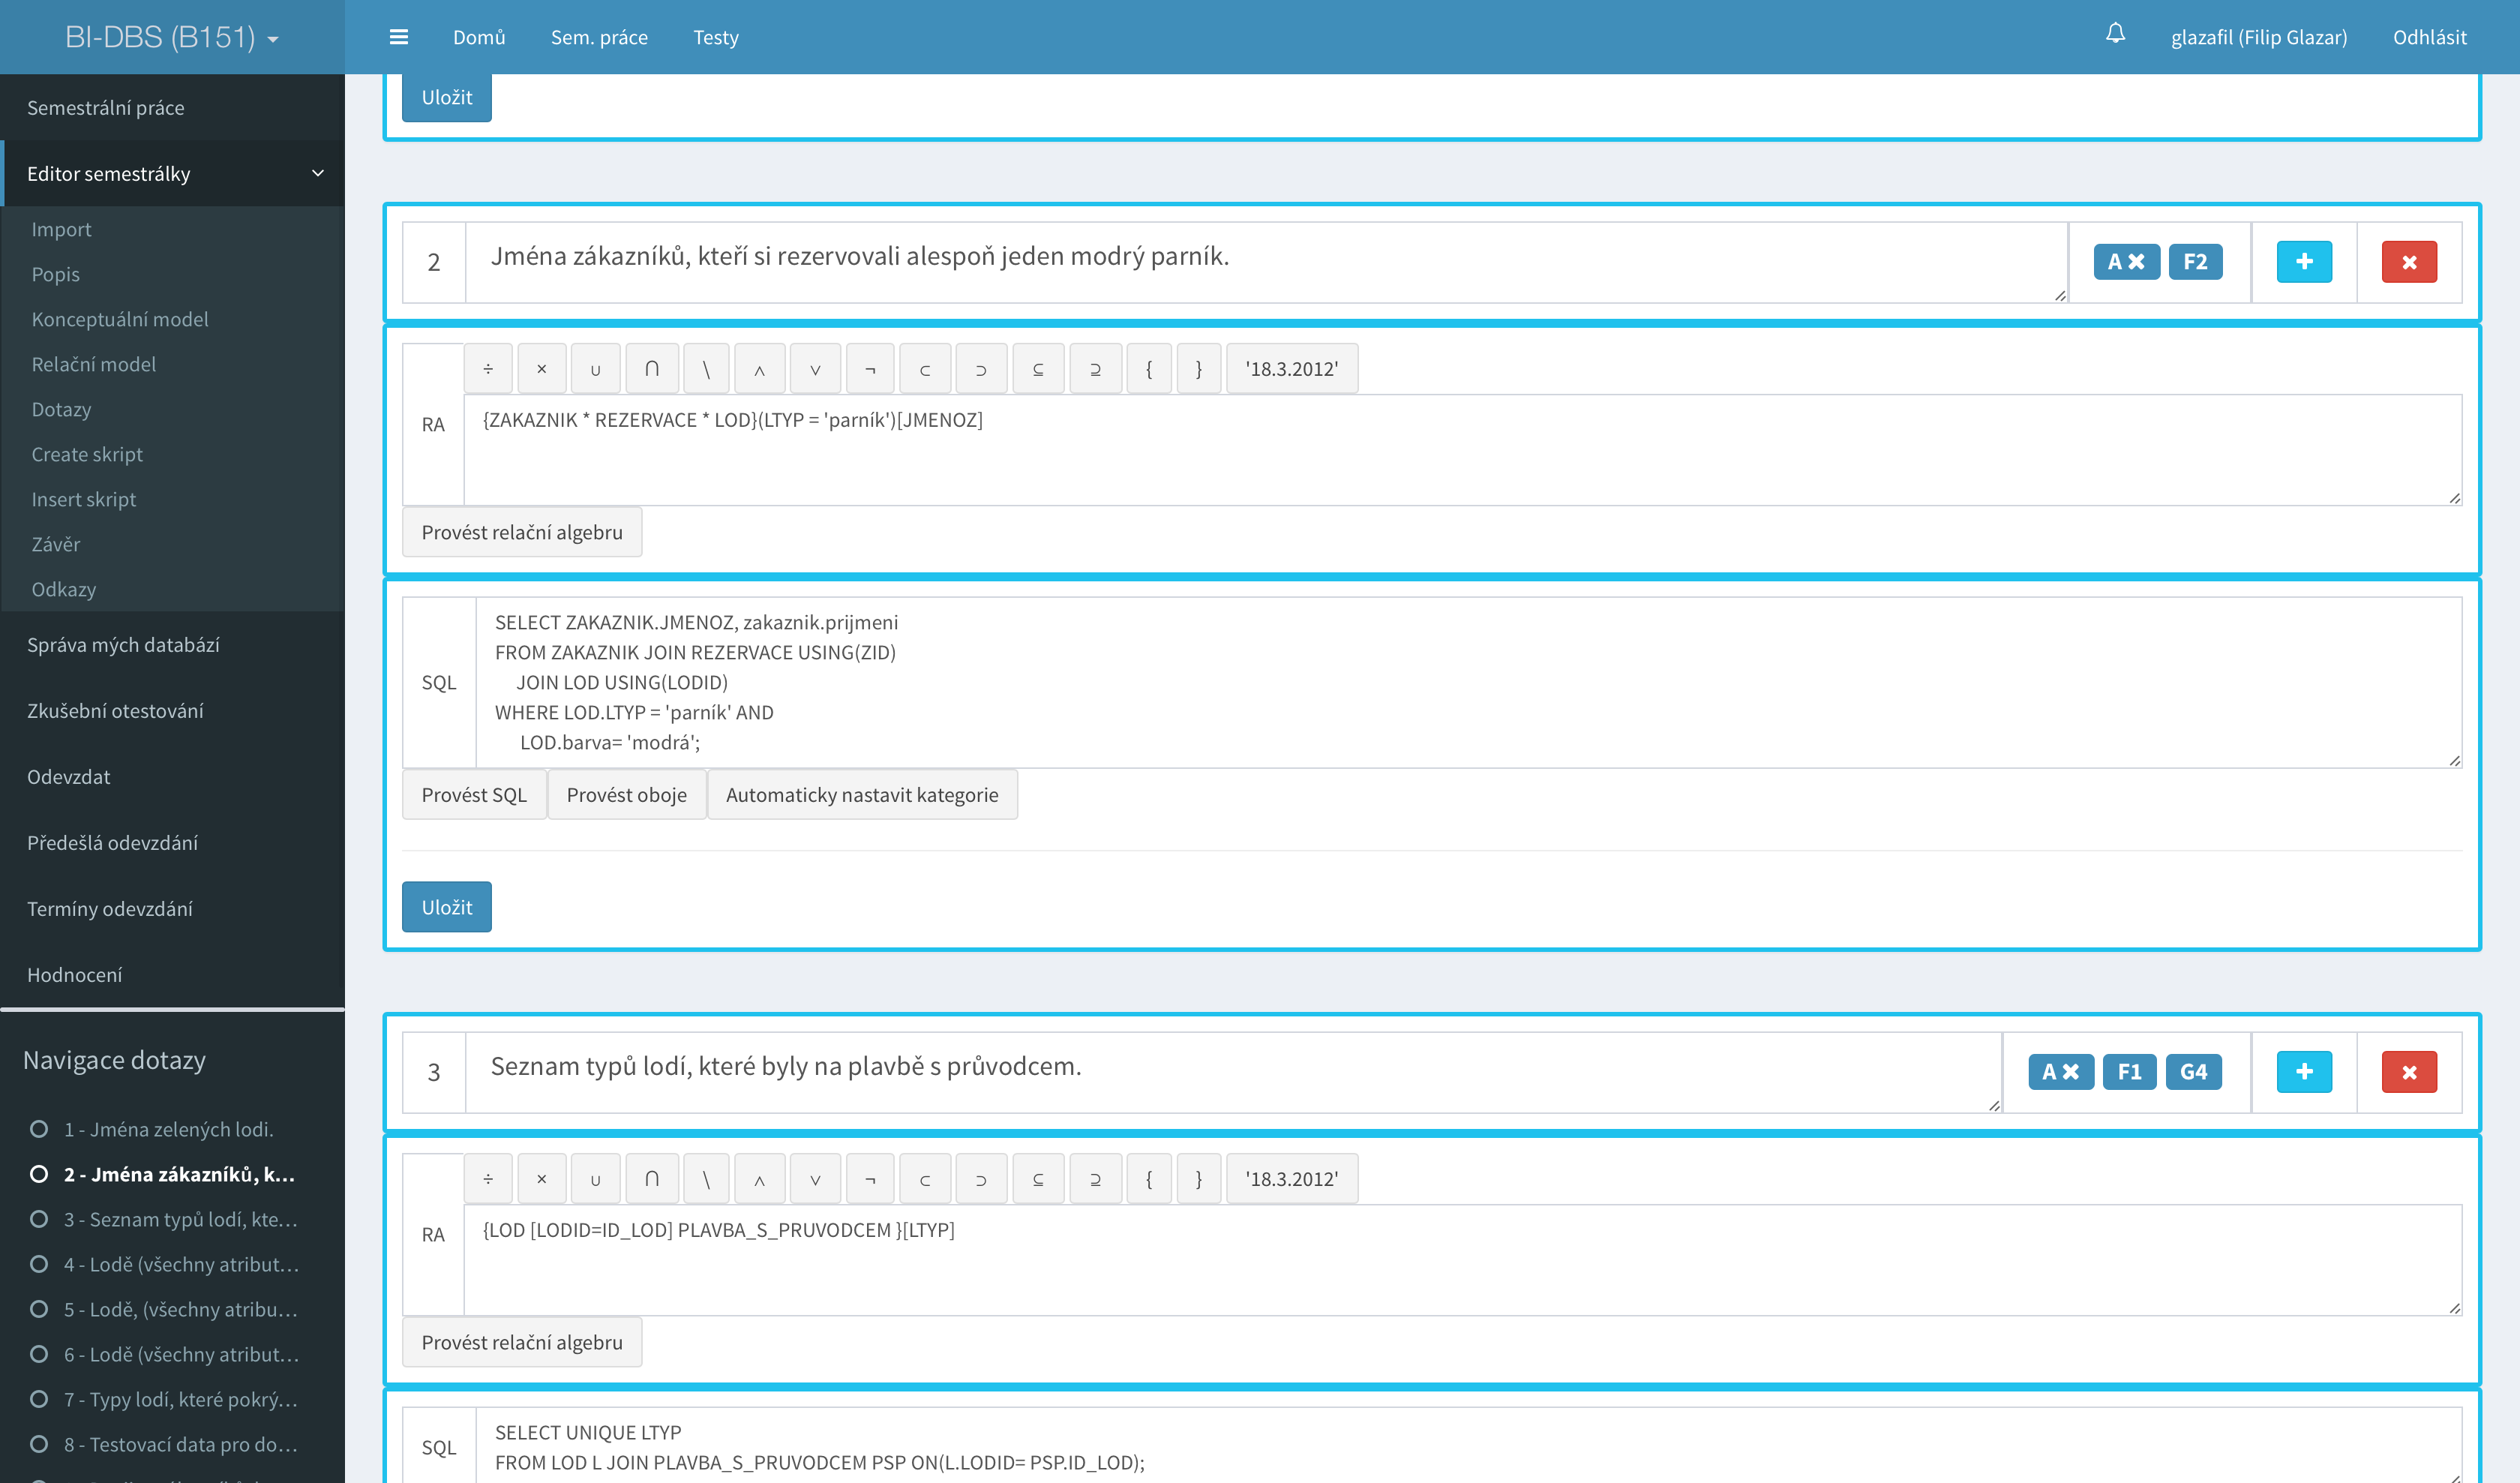The height and width of the screenshot is (1483, 2520).
Task: Open Create skript in sidebar
Action: [x=87, y=454]
